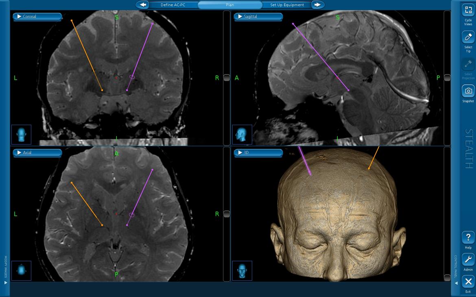Screen dimensions: 476x297
Task: Take a Snapshot with the camera icon
Action: (x=468, y=91)
